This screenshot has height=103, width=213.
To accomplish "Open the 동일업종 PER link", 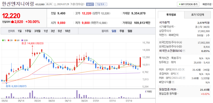I will 168,90.
